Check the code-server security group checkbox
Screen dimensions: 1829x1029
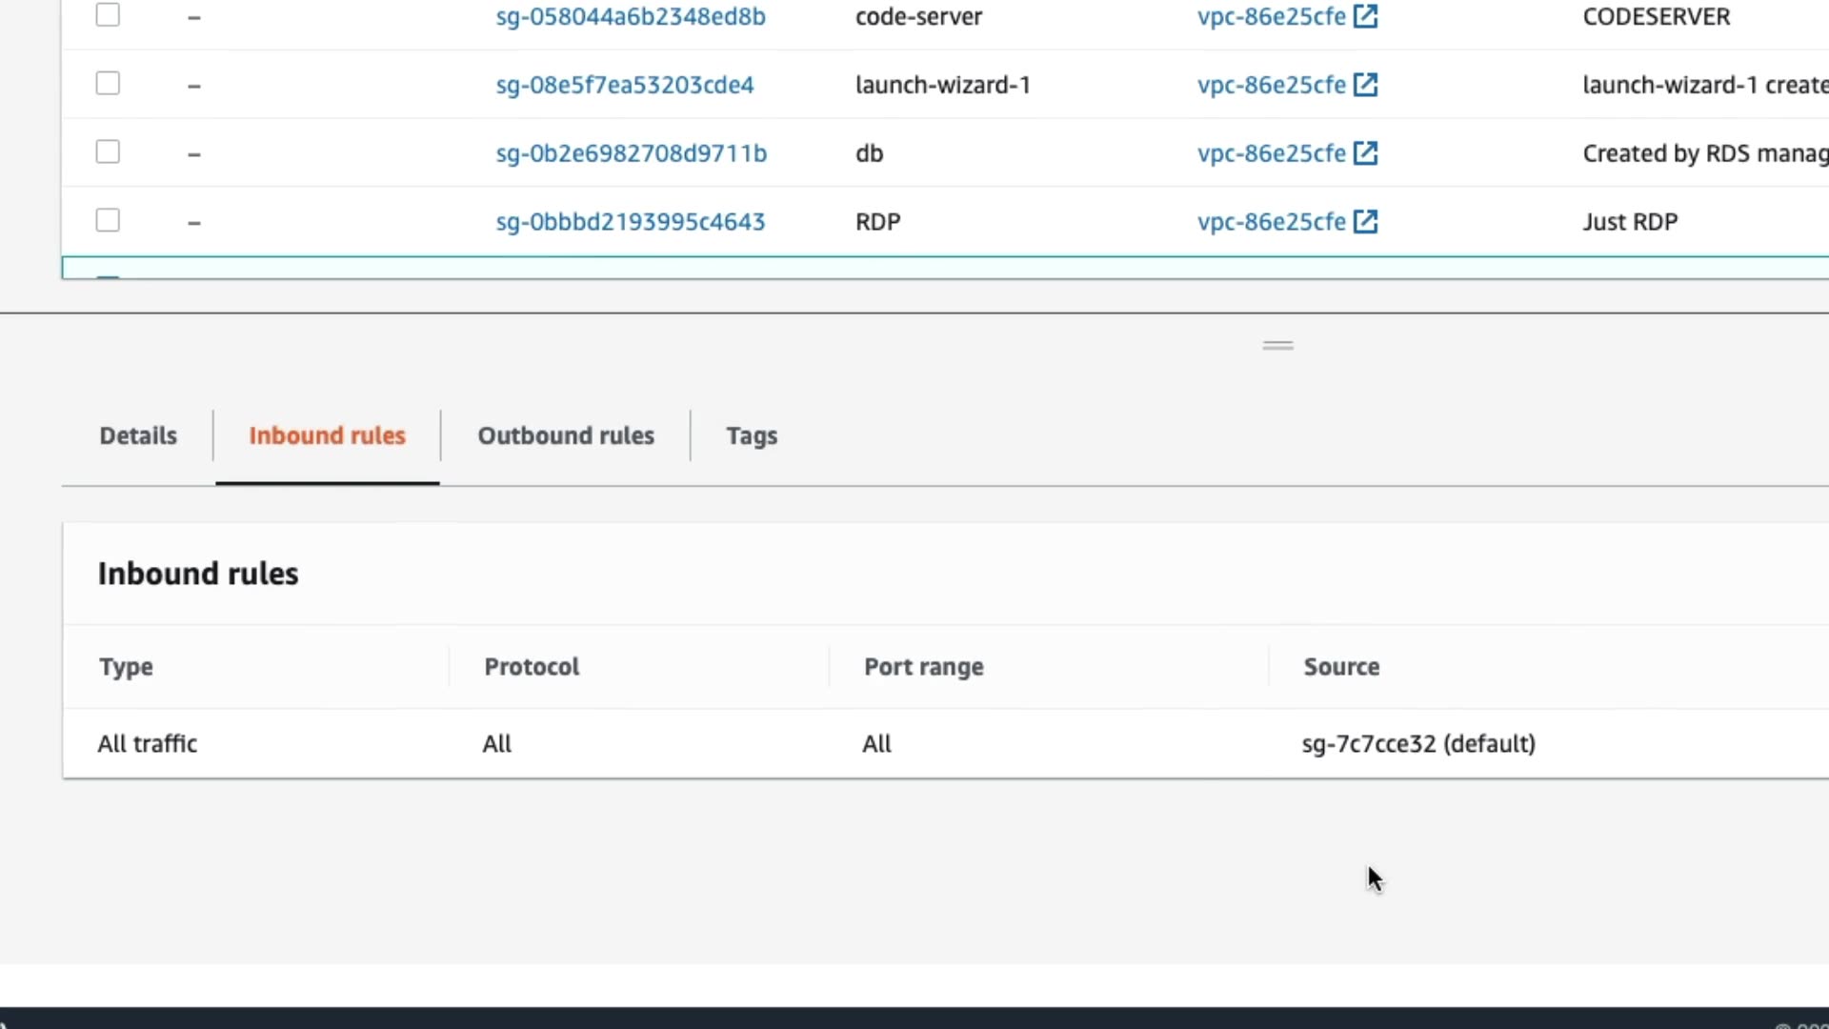108,15
